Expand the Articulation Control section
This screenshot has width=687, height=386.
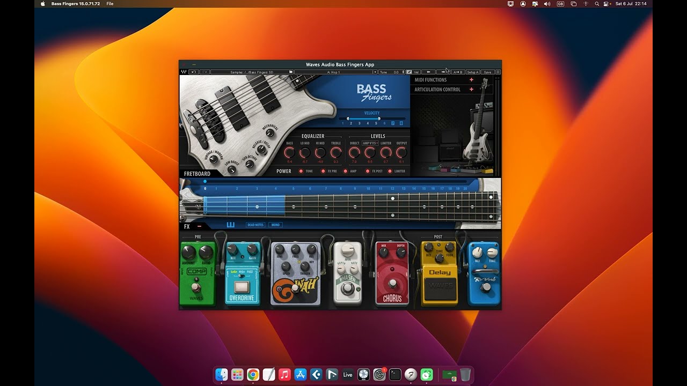[471, 90]
